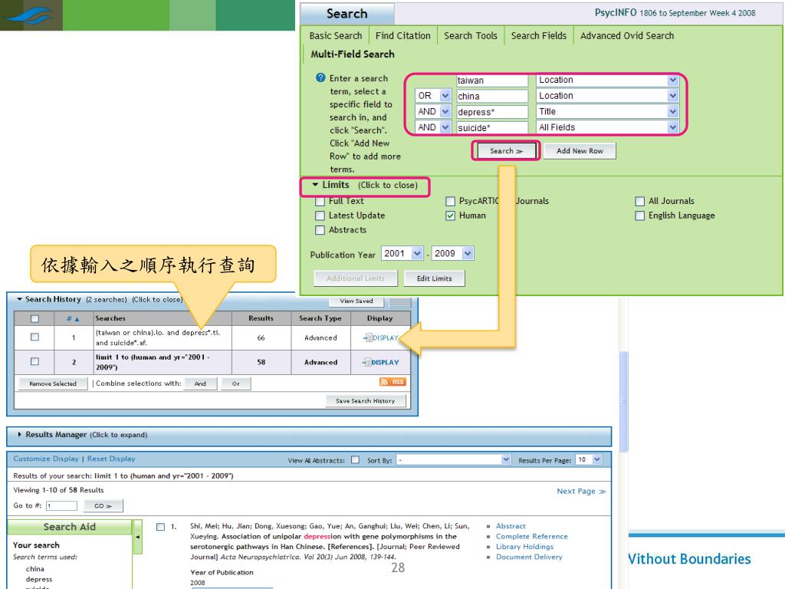Click Additional Limits button

coord(356,278)
